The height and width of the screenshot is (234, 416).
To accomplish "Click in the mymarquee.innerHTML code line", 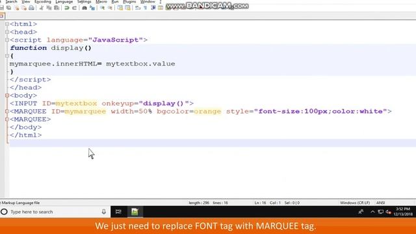I will coord(92,64).
